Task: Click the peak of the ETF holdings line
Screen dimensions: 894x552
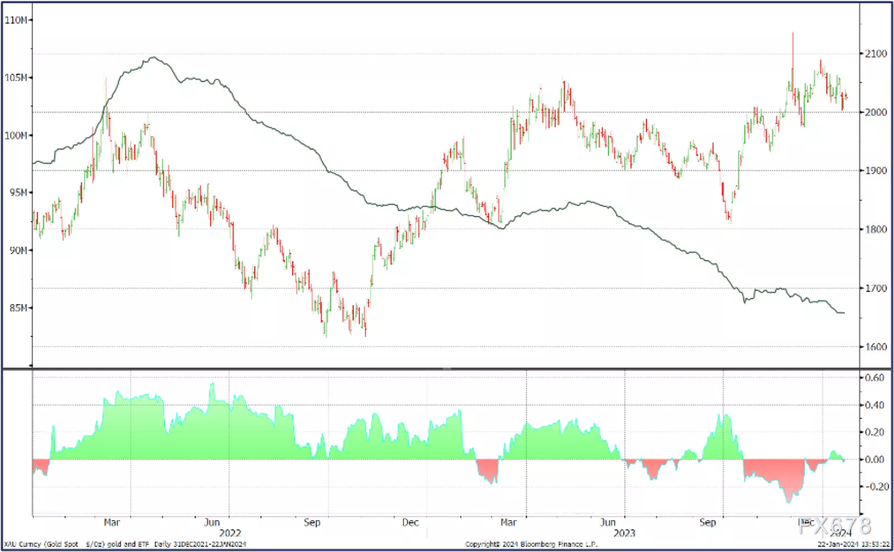Action: click(x=153, y=57)
